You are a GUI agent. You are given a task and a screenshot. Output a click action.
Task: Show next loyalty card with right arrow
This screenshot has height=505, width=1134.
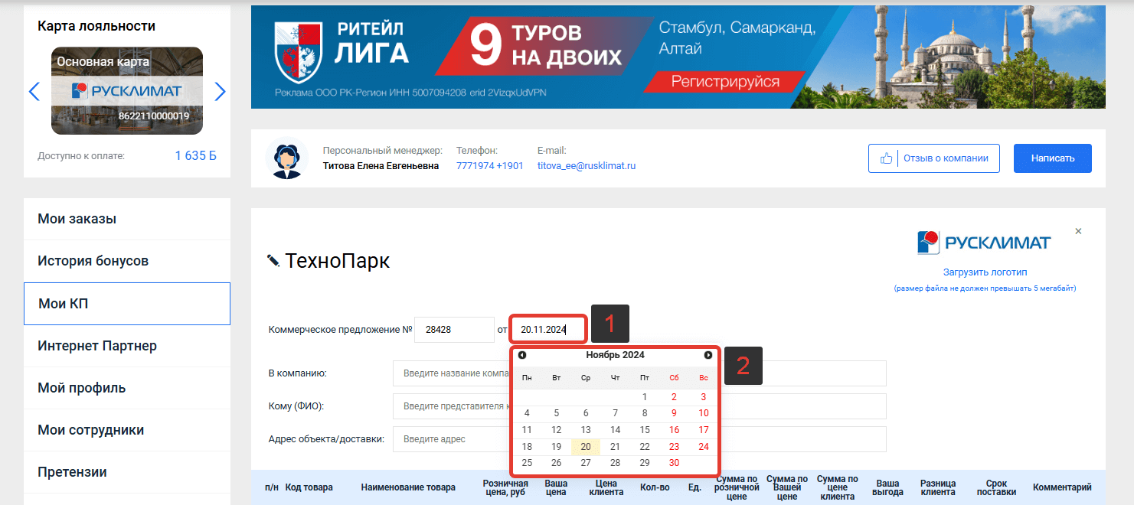221,92
